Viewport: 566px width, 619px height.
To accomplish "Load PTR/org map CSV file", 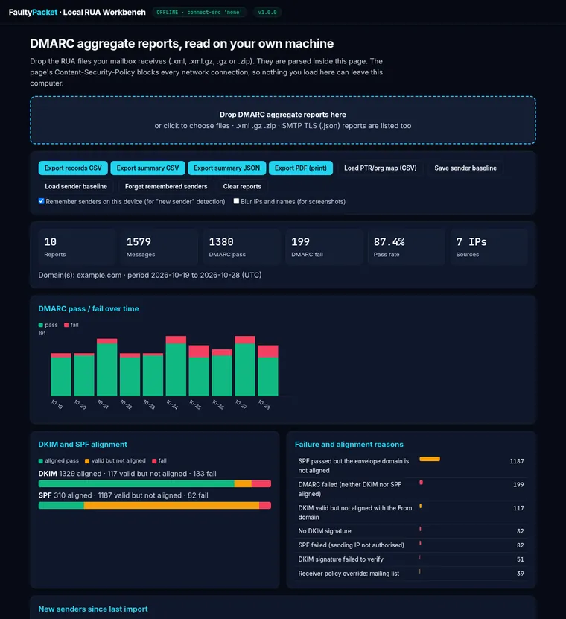I will (x=380, y=168).
